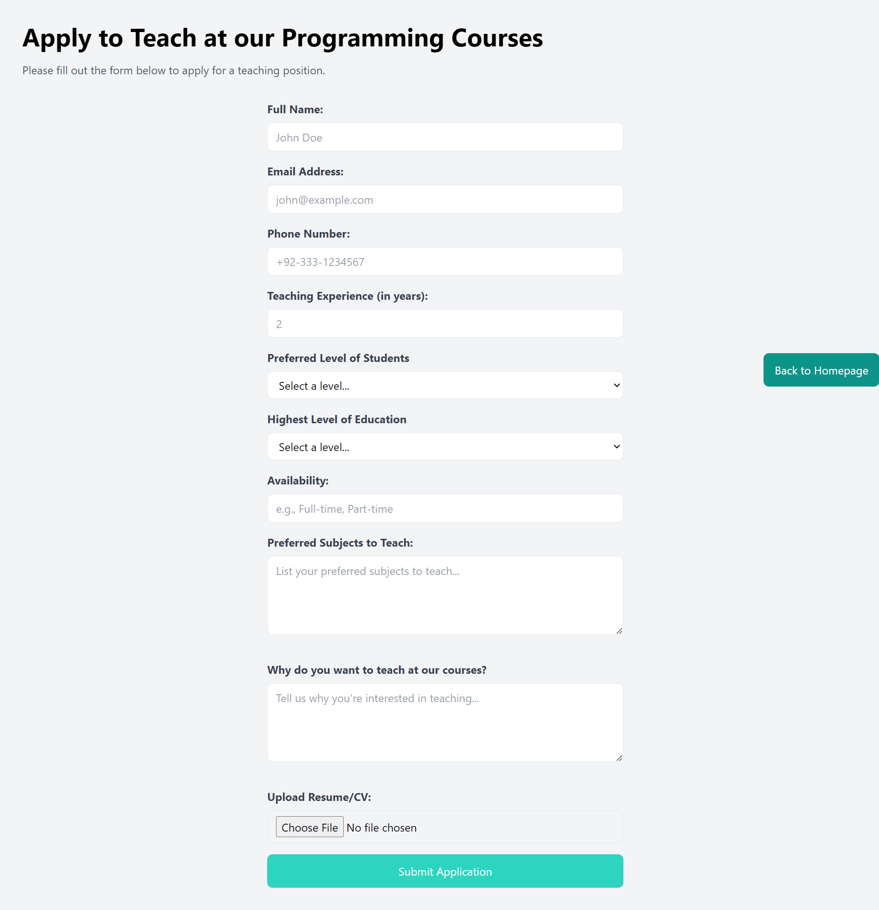Open the Preferred Level of Students dropdown
The width and height of the screenshot is (879, 910).
point(445,385)
